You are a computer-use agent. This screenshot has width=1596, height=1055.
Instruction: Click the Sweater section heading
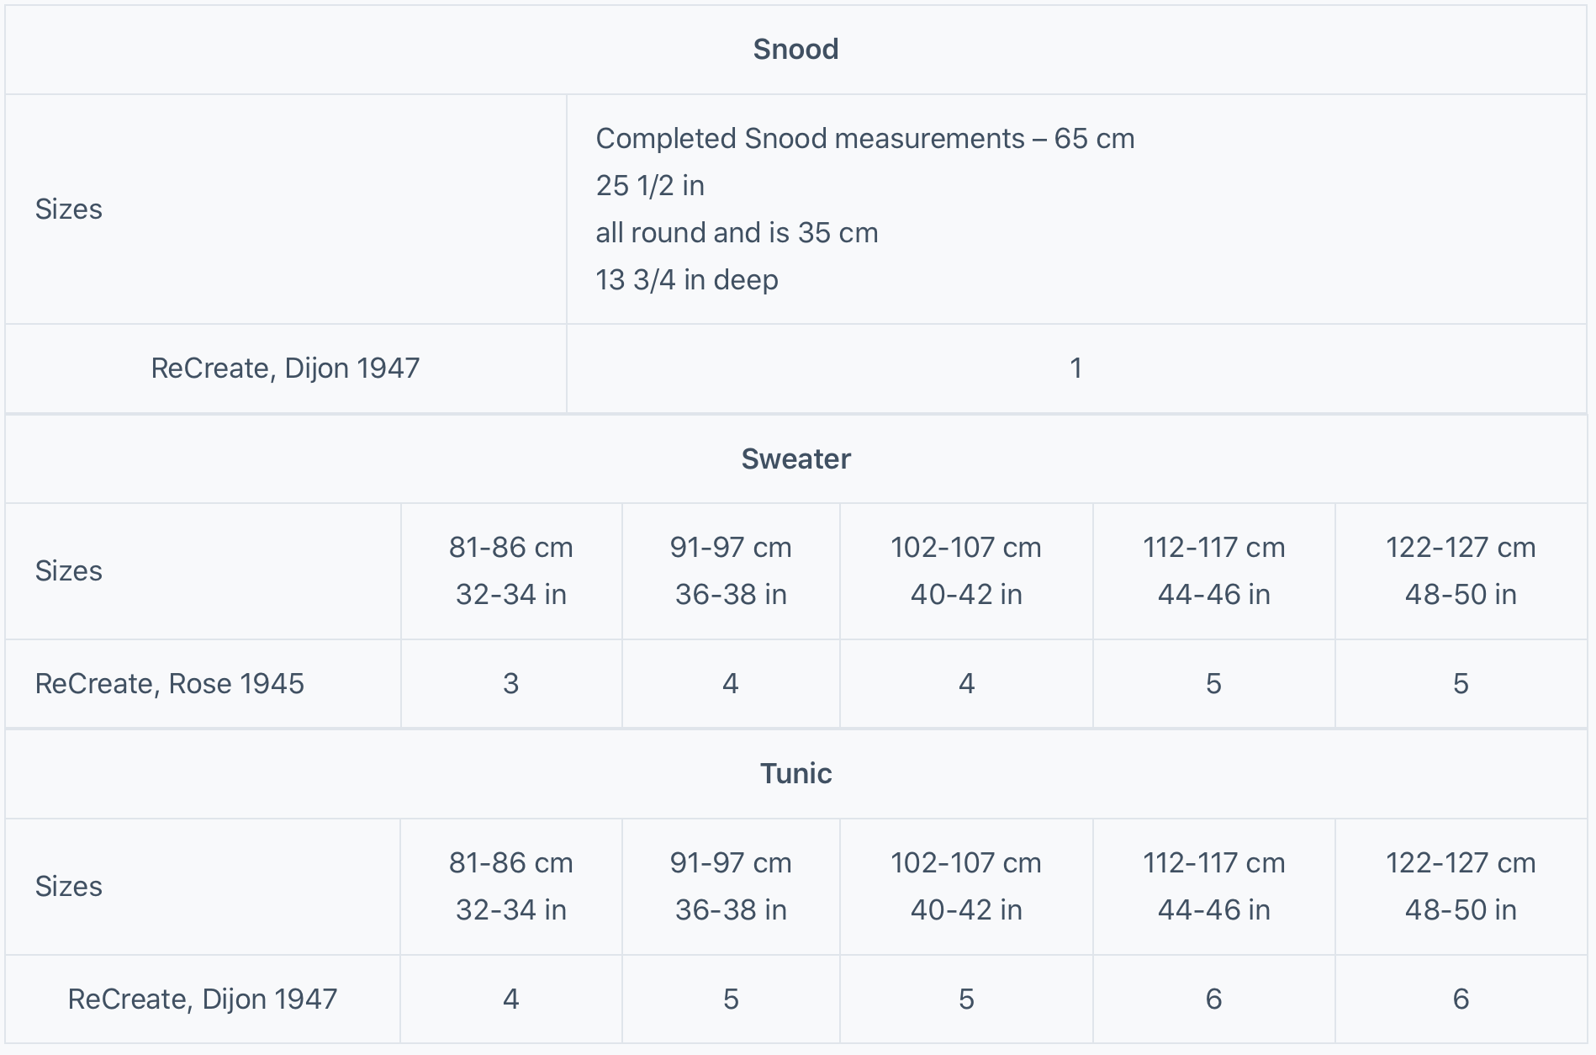coord(795,459)
